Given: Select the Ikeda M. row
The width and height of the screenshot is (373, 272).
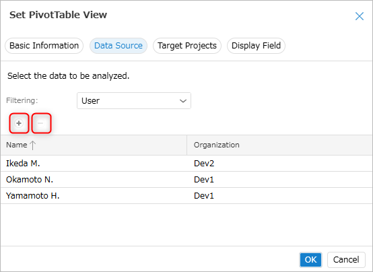Looking at the screenshot, I should tap(186, 163).
